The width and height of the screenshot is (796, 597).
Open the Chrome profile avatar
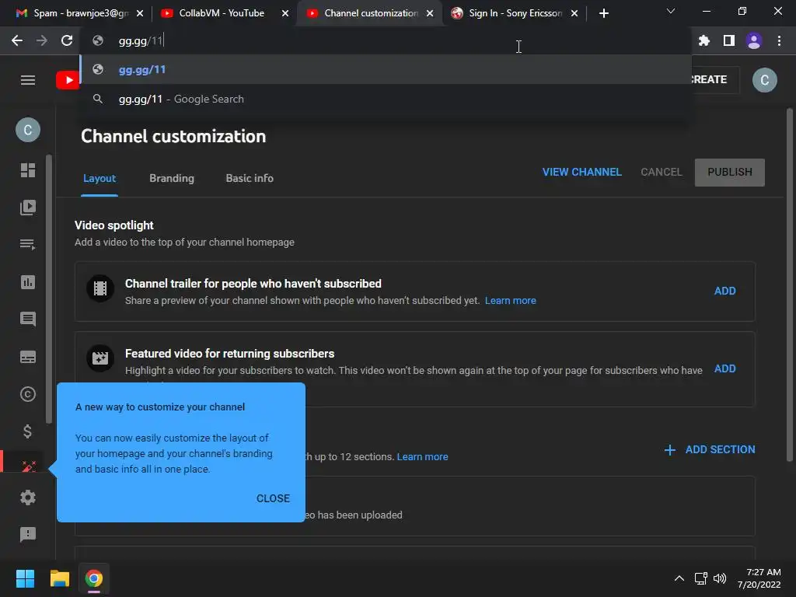(x=754, y=40)
